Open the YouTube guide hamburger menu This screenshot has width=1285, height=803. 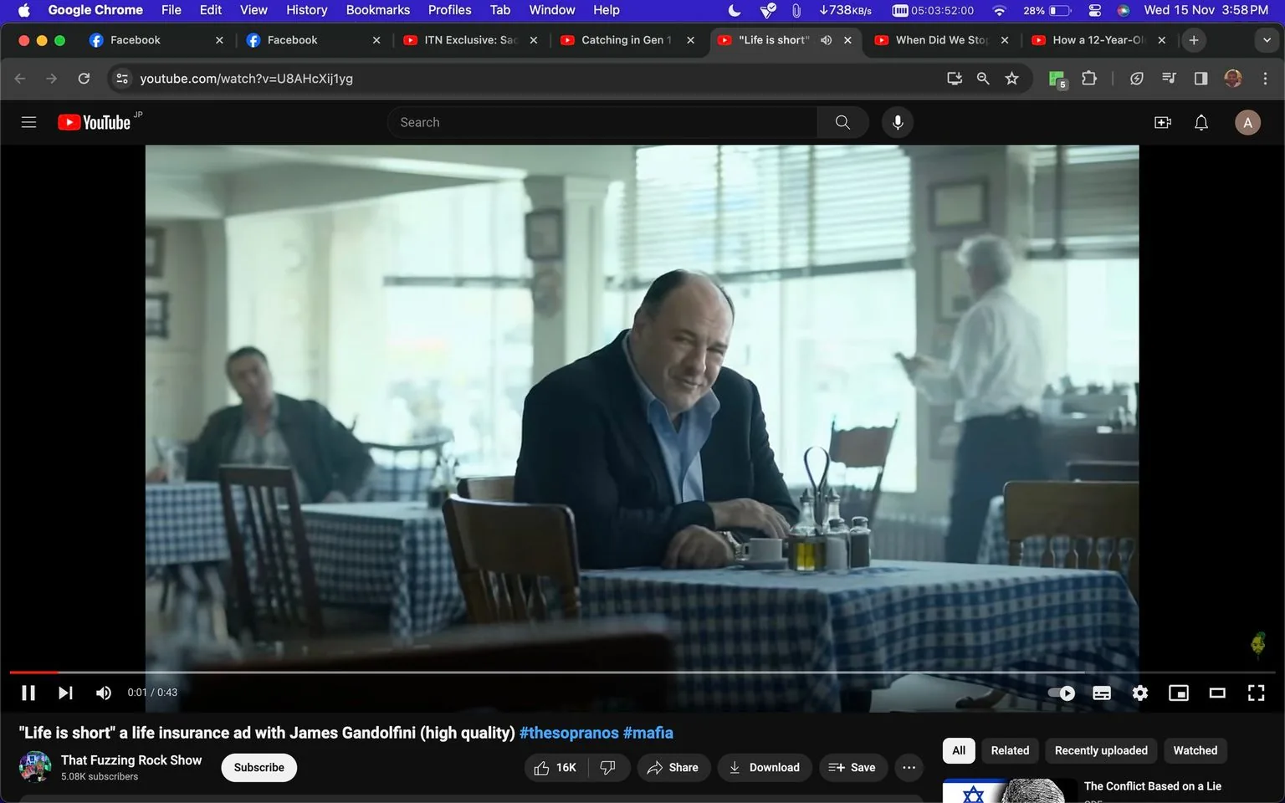[28, 121]
